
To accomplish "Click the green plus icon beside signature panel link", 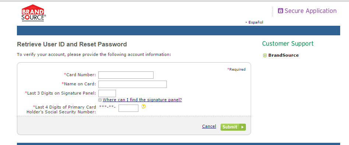I will point(100,100).
